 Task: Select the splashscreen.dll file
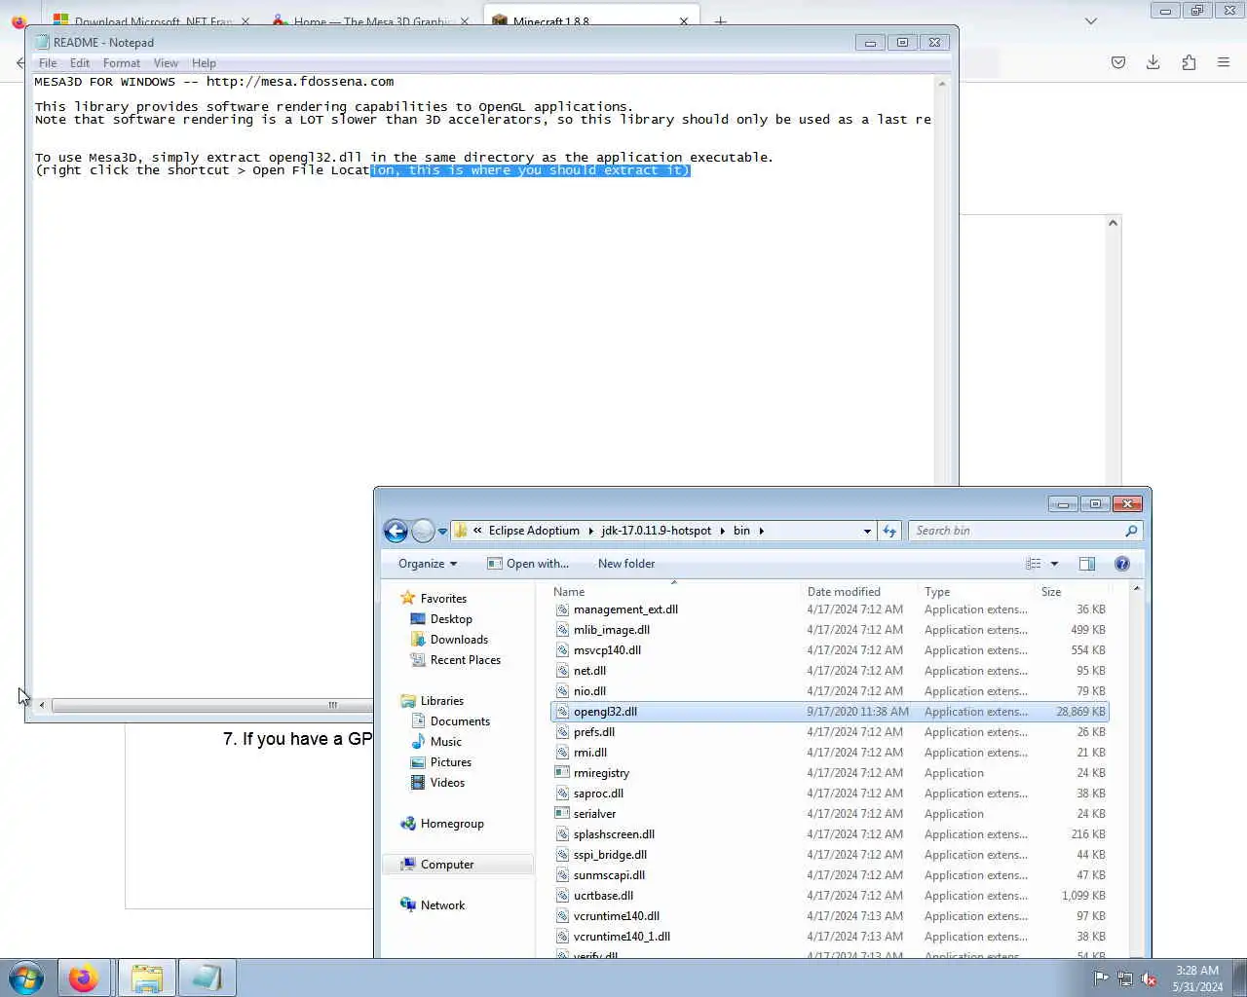click(830, 834)
